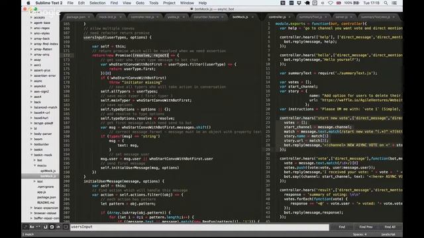Toggle whole word search option
The image size is (424, 238).
click(38, 227)
